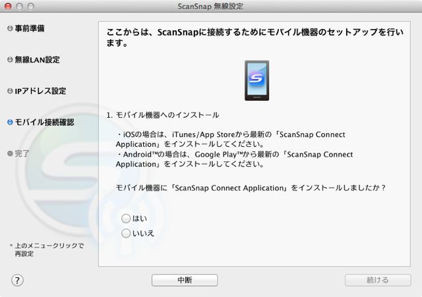Viewport: 422px width, 297px height.
Task: Select the いいえ radio button
Action: [126, 233]
